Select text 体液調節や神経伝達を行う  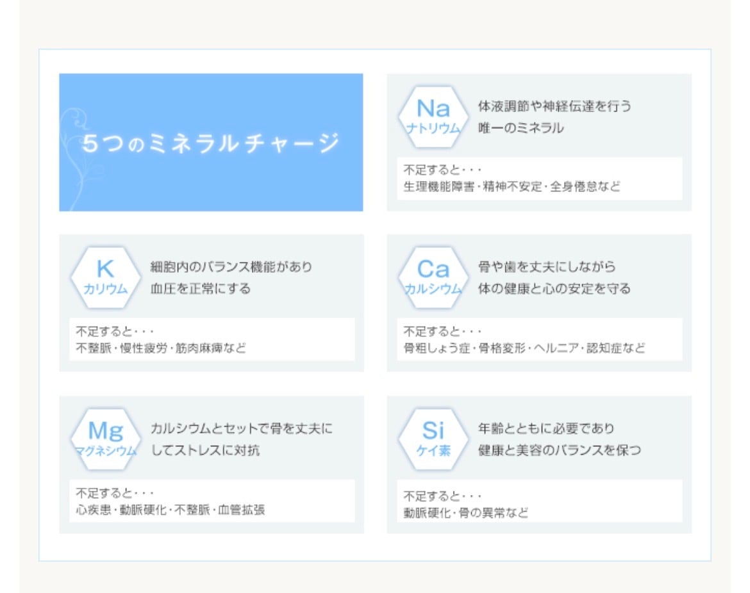[x=555, y=106]
